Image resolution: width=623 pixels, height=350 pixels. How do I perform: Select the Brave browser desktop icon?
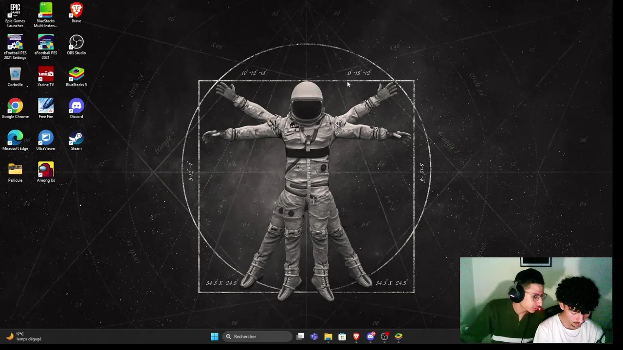(x=76, y=13)
